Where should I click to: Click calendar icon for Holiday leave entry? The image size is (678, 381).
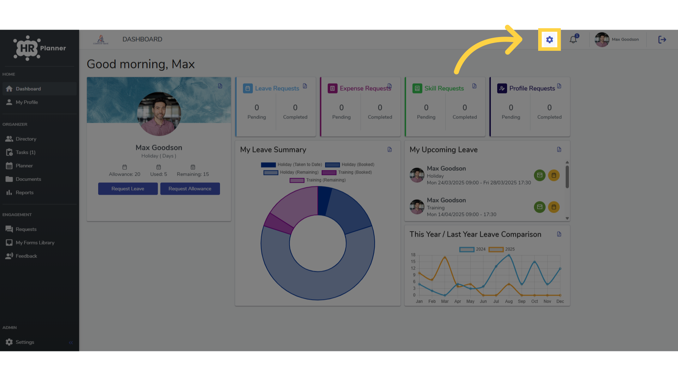click(x=554, y=175)
